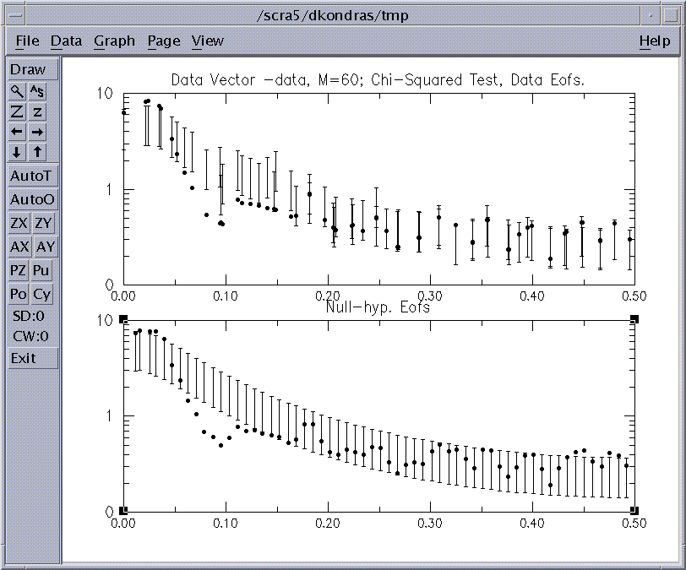Image resolution: width=686 pixels, height=570 pixels.
Task: Click the small z zoom-out icon
Action: (x=38, y=111)
